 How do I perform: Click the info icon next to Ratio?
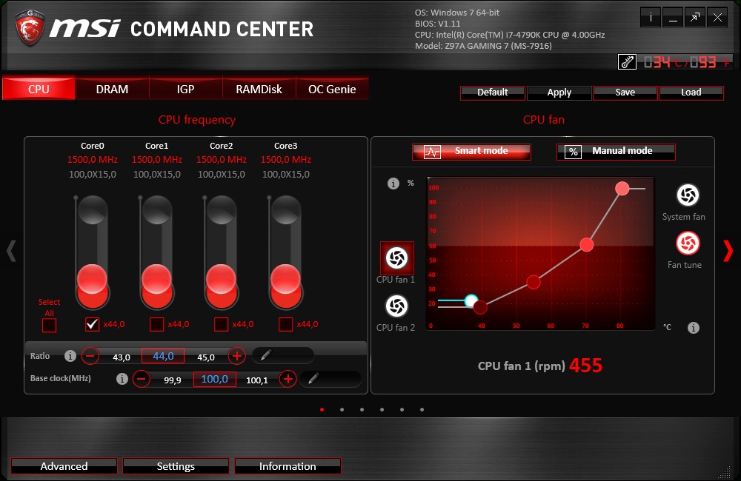click(x=70, y=356)
